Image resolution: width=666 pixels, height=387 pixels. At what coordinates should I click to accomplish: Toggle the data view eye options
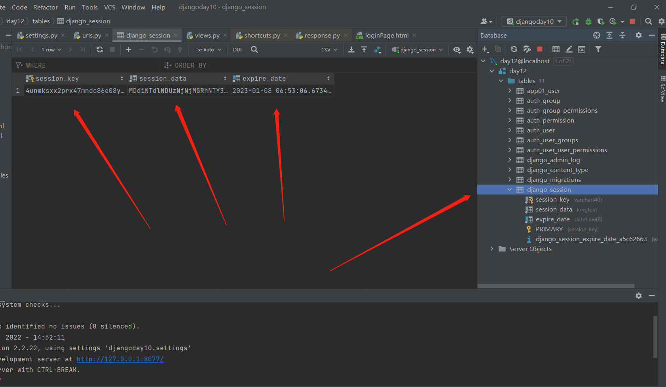click(x=457, y=49)
